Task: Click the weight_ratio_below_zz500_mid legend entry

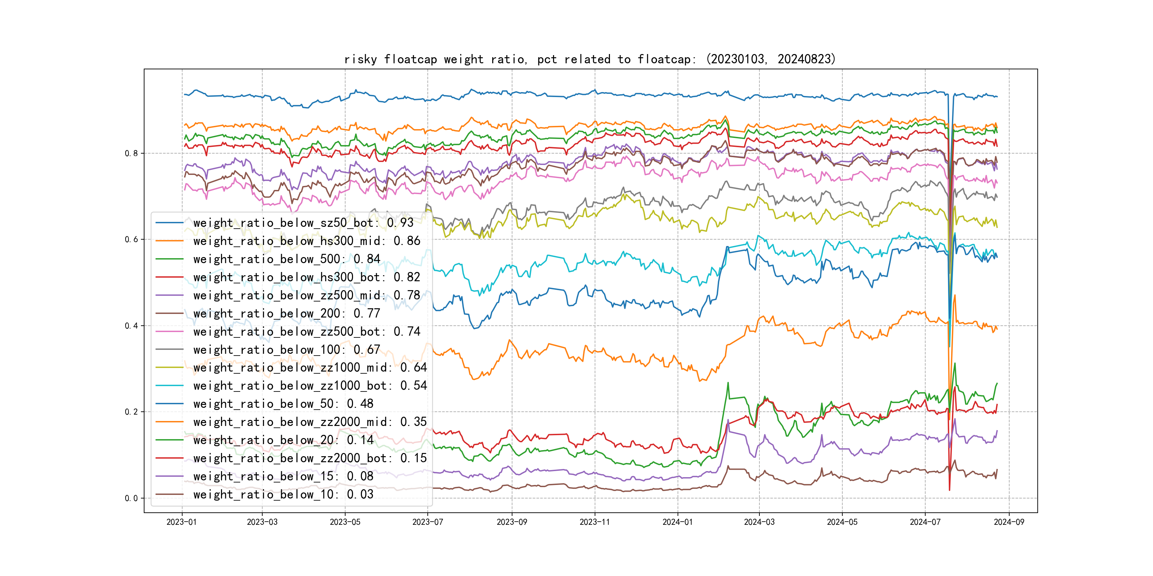Action: tap(307, 295)
